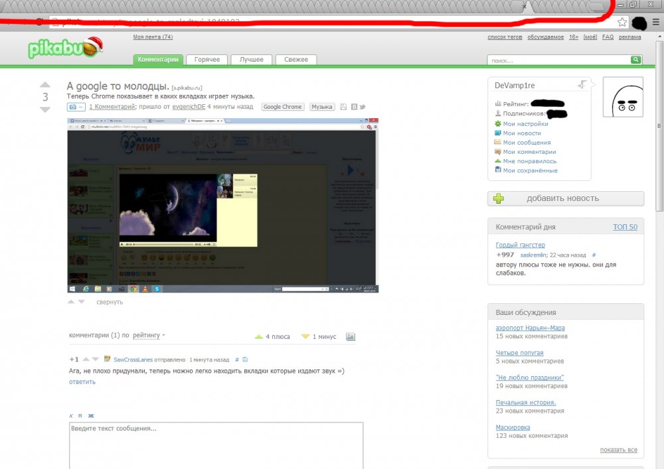Downvote the post with the down arrow
The height and width of the screenshot is (469, 664).
coord(45,109)
